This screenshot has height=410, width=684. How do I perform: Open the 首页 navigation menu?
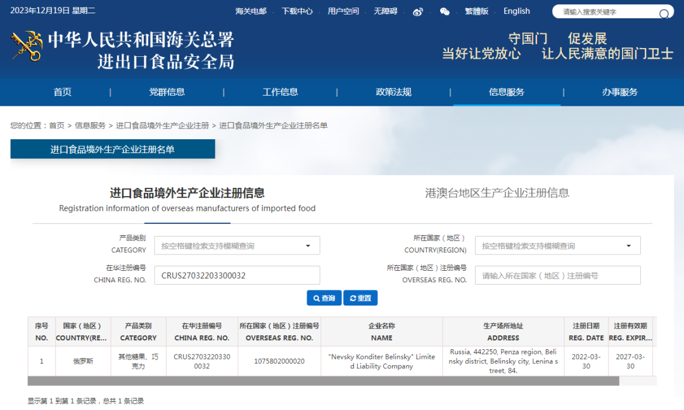[x=62, y=92]
